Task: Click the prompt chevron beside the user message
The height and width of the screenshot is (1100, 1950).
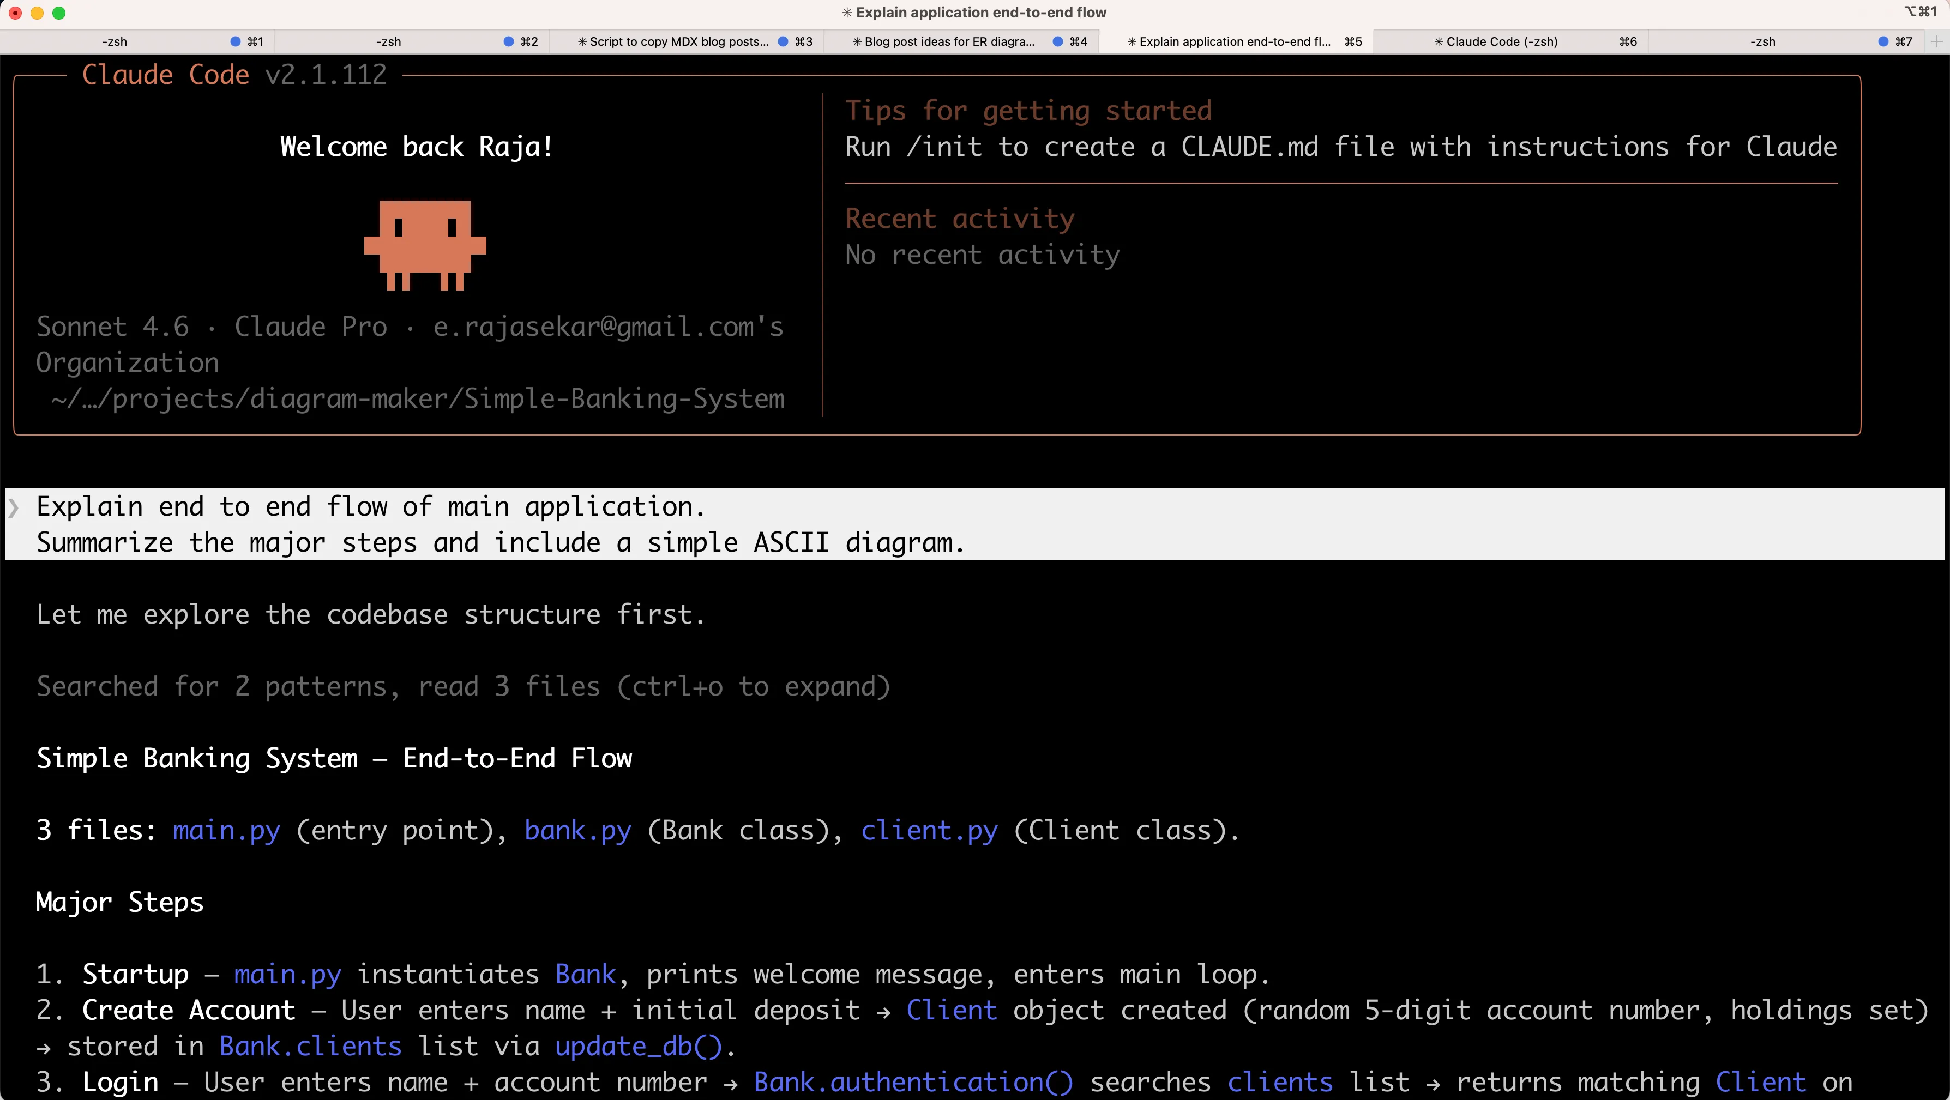Action: [14, 507]
